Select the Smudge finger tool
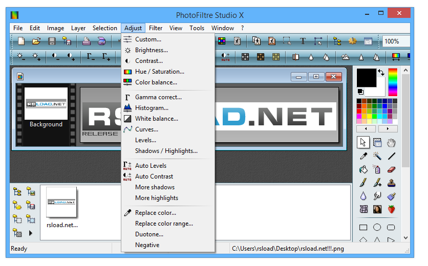Screen dimensions: 428x266 [x=377, y=196]
